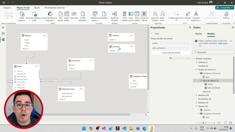Viewport: 235px width, 132px height.
Task: Click the save icon in title bar
Action: (4, 3)
